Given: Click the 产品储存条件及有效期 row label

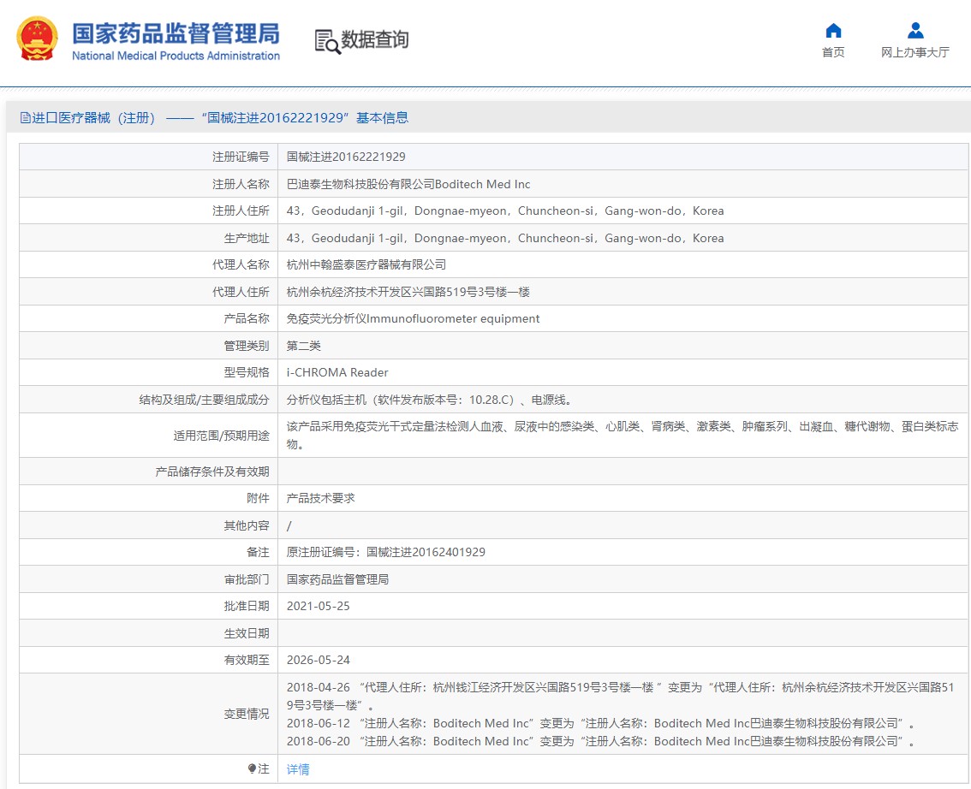Looking at the screenshot, I should click(212, 472).
